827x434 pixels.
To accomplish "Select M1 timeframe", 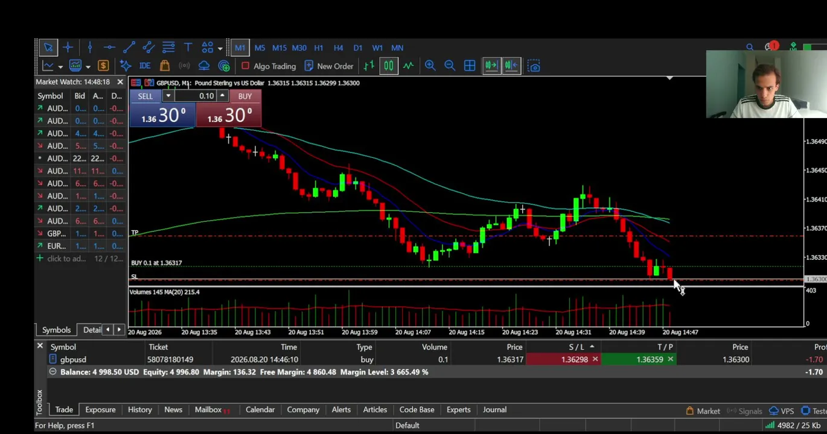I will (x=240, y=48).
